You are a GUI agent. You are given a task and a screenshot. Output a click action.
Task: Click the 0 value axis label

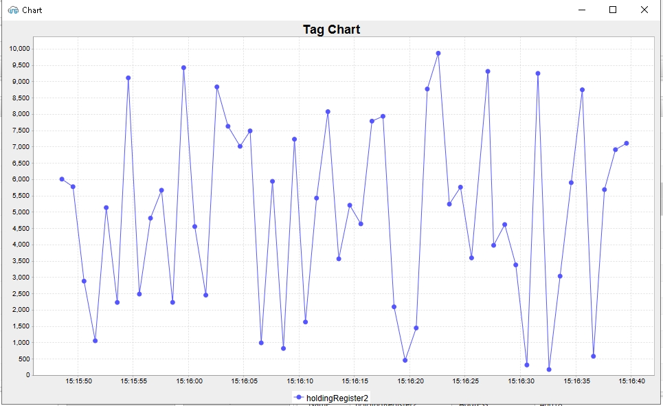pyautogui.click(x=29, y=376)
